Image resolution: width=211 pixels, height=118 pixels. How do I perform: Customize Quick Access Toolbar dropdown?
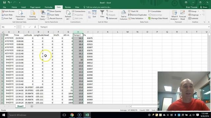(x=20, y=3)
